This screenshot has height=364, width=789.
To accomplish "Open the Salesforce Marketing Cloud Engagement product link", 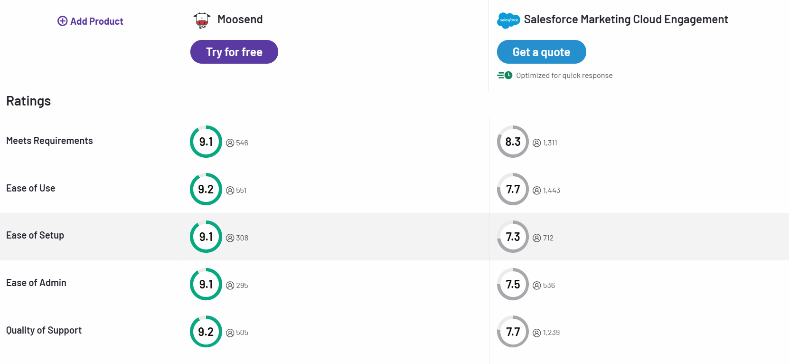I will coord(626,19).
